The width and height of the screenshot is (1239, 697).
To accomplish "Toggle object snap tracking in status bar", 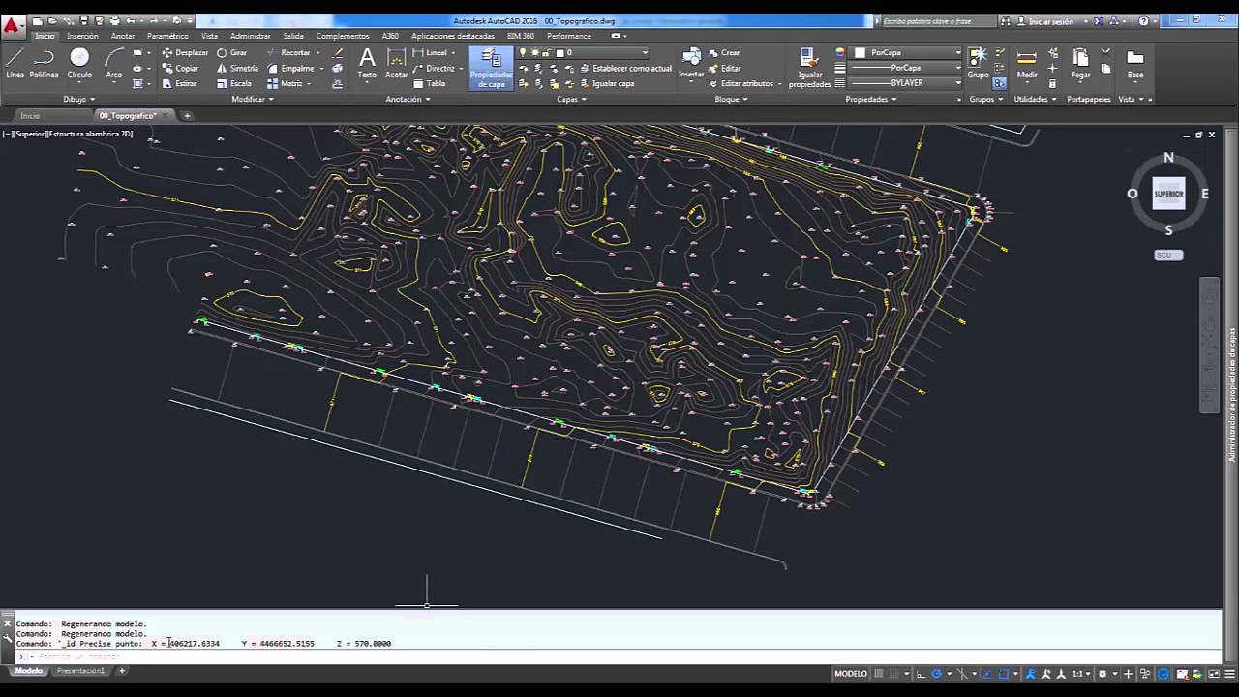I will [987, 674].
